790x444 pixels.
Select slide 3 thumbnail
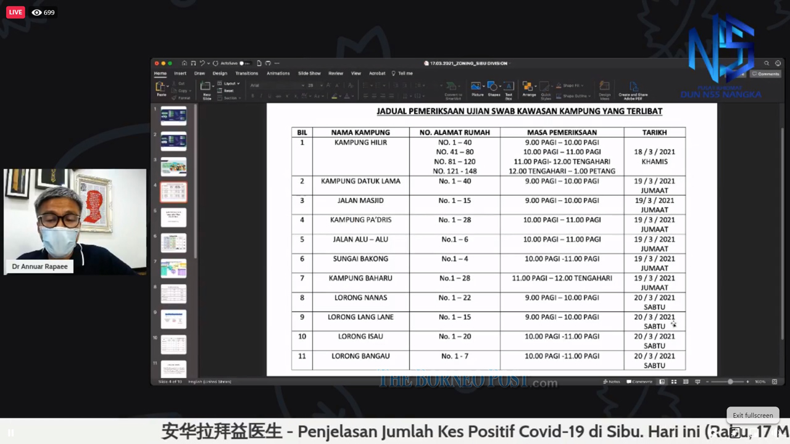[x=173, y=167]
